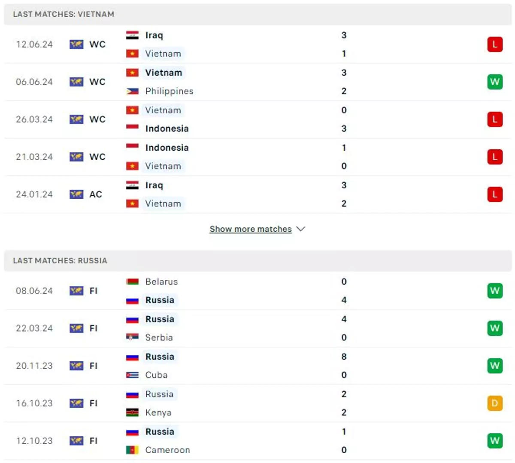
Task: Click Cameroon team name
Action: pos(167,450)
